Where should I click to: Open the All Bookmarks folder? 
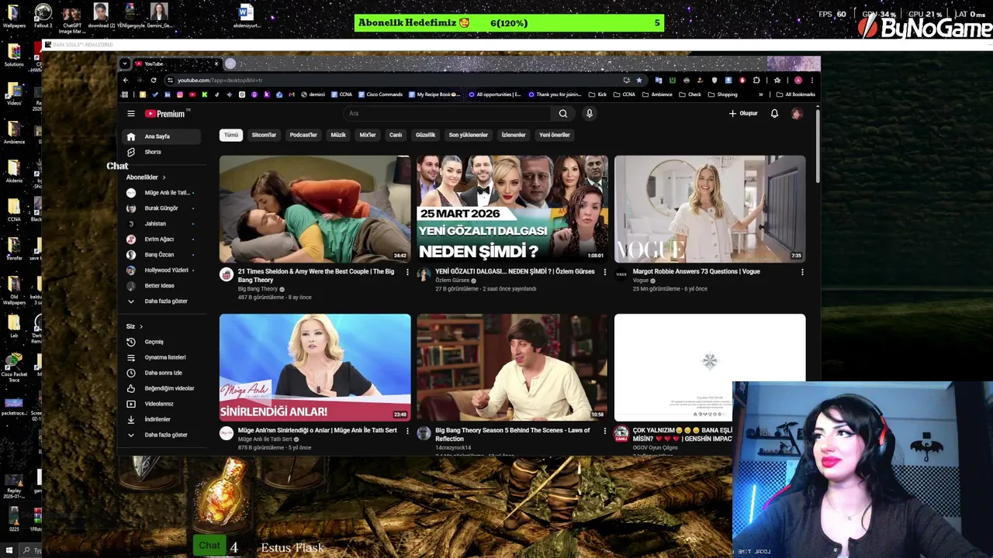795,95
